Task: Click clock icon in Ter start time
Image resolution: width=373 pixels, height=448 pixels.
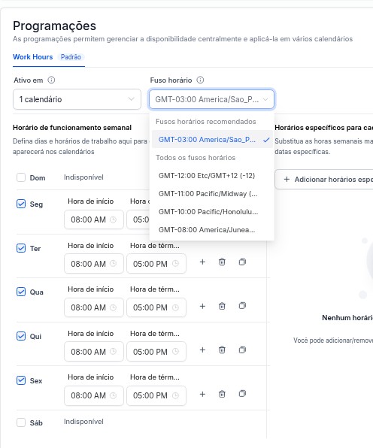Action: (114, 263)
